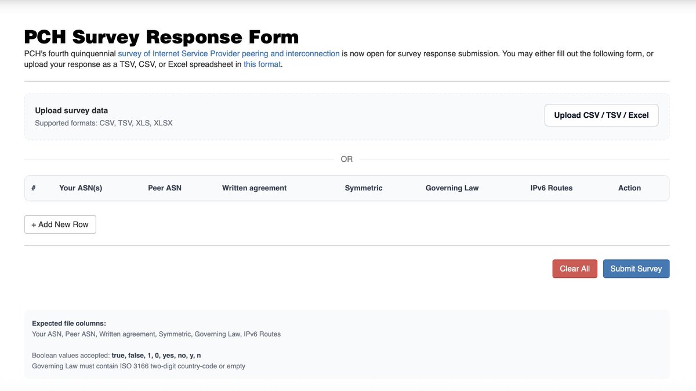The height and width of the screenshot is (391, 696).
Task: Click the 'Upload survey data' label
Action: coord(71,110)
